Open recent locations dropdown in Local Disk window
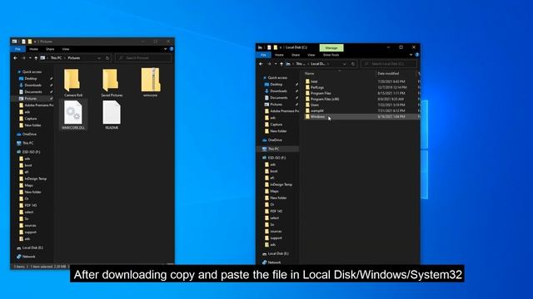Screen dimensions: 533x299 pos(276,64)
